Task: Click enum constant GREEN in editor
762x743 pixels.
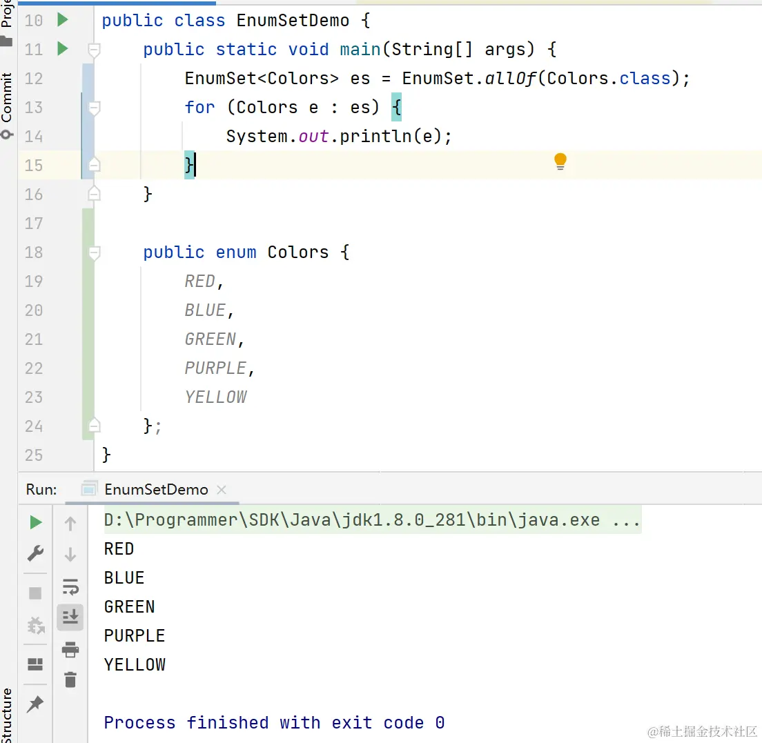Action: point(210,339)
